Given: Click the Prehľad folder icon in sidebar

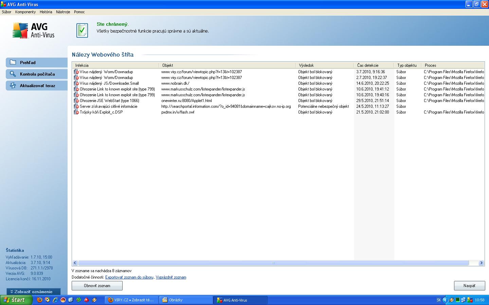Looking at the screenshot, I should 13,62.
